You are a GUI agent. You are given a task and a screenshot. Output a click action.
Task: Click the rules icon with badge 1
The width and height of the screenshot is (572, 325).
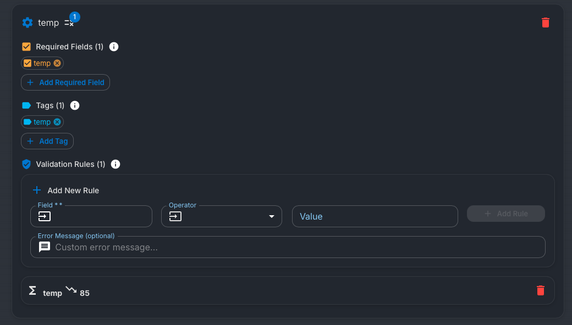(x=69, y=23)
